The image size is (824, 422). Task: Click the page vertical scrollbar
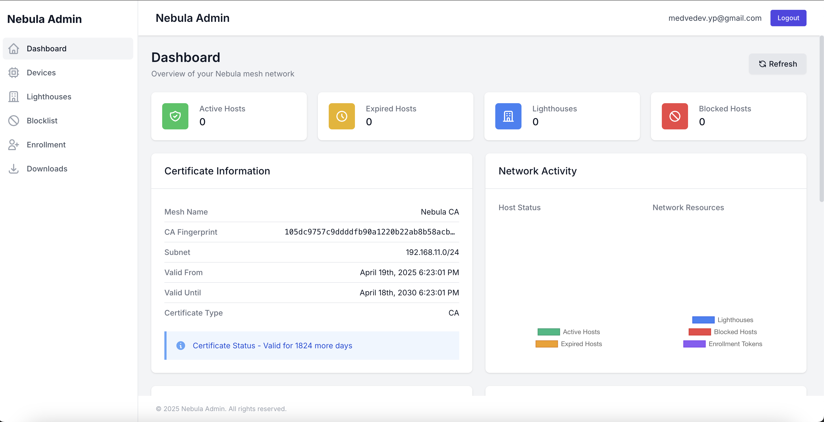pyautogui.click(x=822, y=119)
